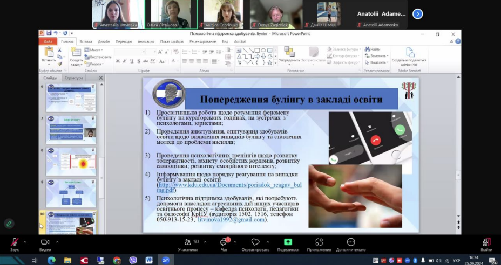Expand the arrow beside Отреагировать
This screenshot has width=501, height=265.
pos(268,242)
